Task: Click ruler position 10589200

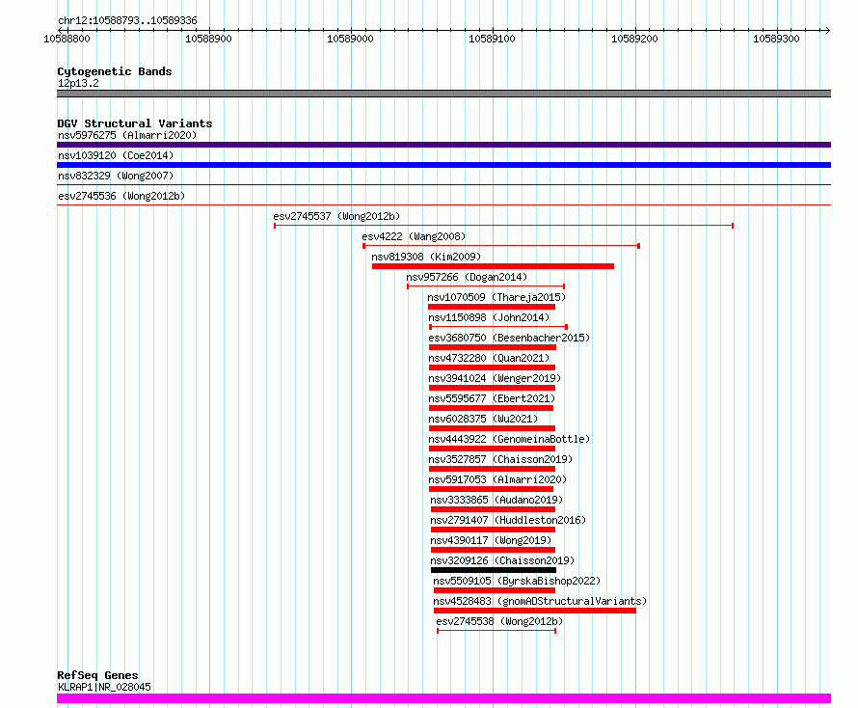Action: tap(634, 39)
